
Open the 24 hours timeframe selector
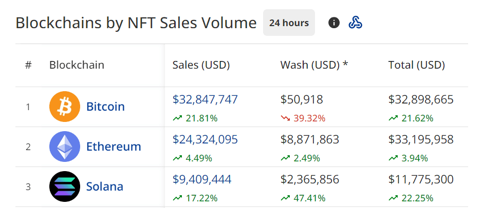[289, 23]
